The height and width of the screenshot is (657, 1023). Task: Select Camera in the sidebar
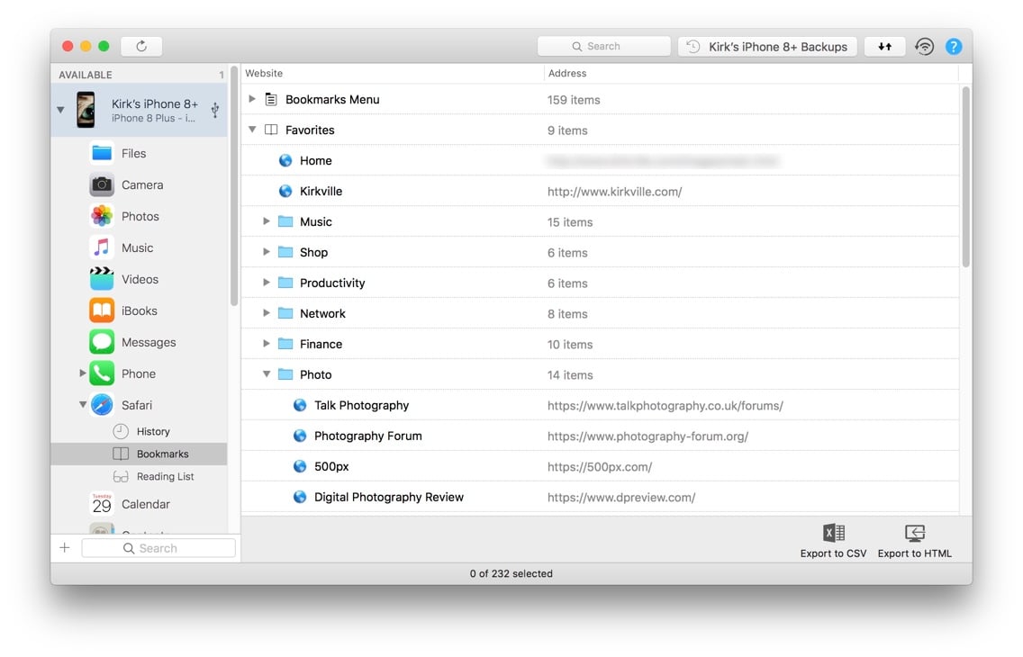pos(142,184)
